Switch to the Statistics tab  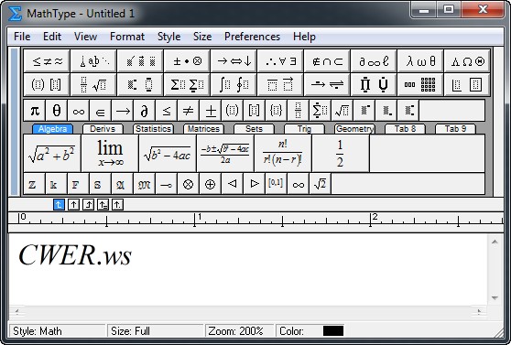[x=153, y=129]
